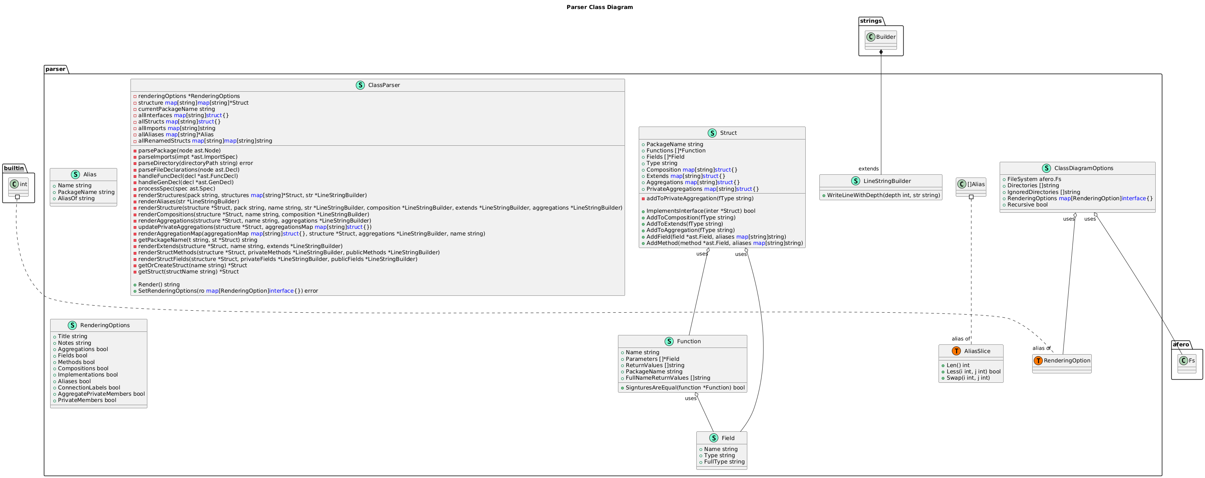Click the C icon of Fs class
This screenshot has height=478, width=1205.
point(1183,360)
